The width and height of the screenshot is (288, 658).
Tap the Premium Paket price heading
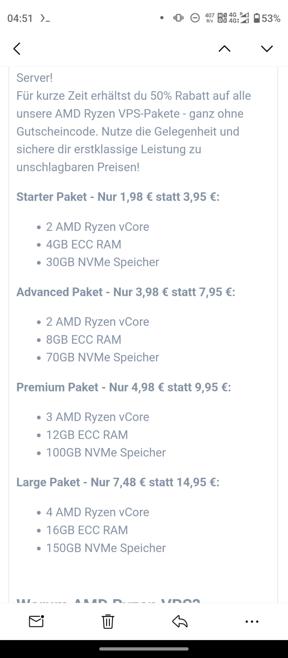pos(124,387)
